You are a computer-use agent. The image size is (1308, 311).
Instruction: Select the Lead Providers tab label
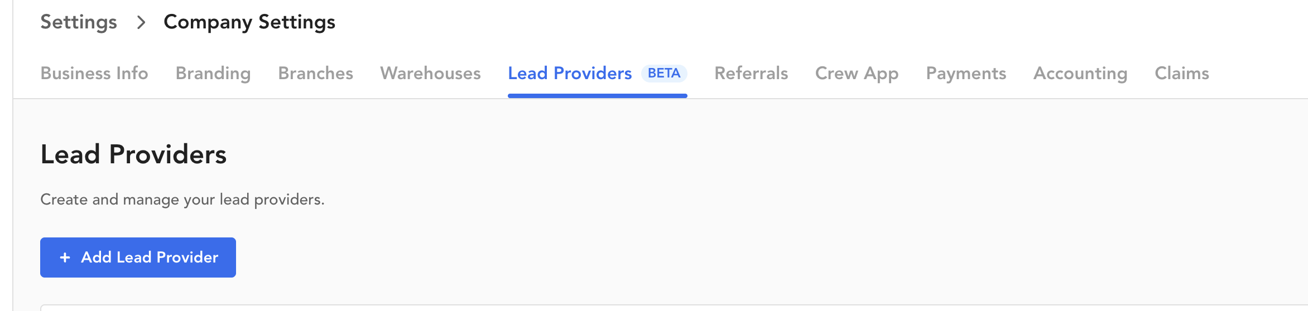570,74
